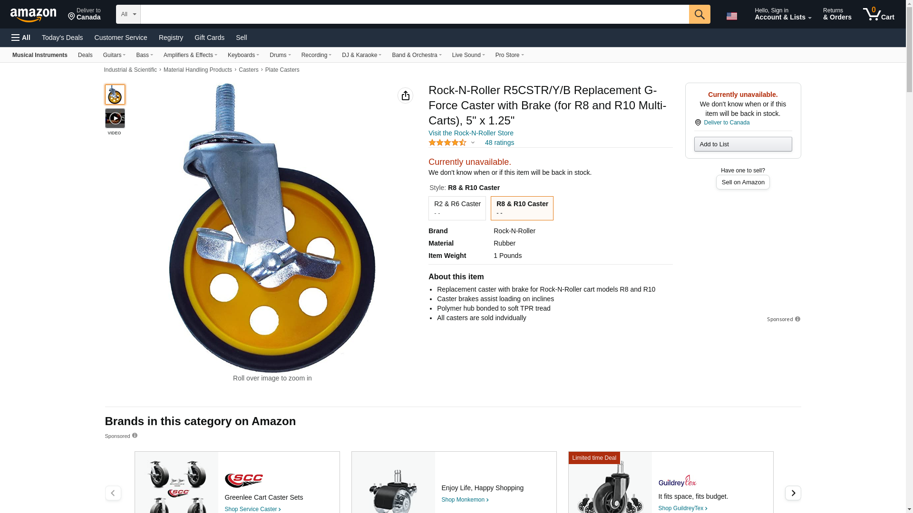Screen dimensions: 913x513
Task: Click the US flag language icon
Action: [x=731, y=16]
